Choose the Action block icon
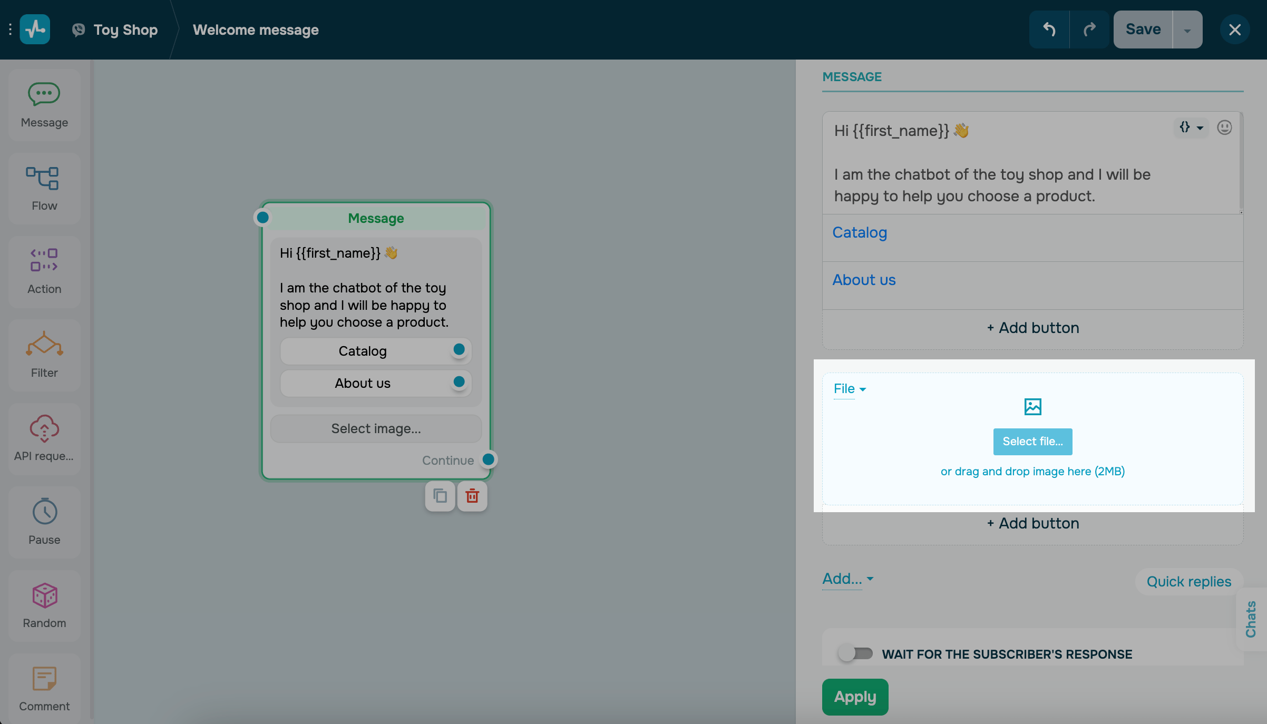 pyautogui.click(x=44, y=260)
